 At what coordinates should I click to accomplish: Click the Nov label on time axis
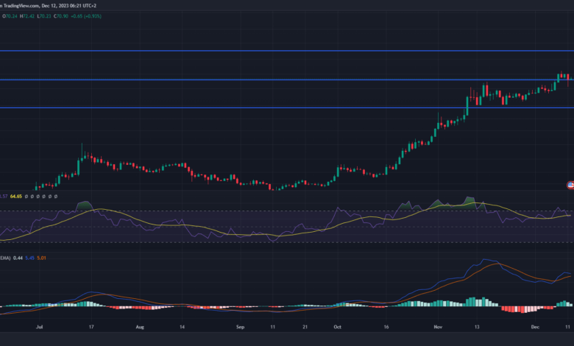coord(438,325)
